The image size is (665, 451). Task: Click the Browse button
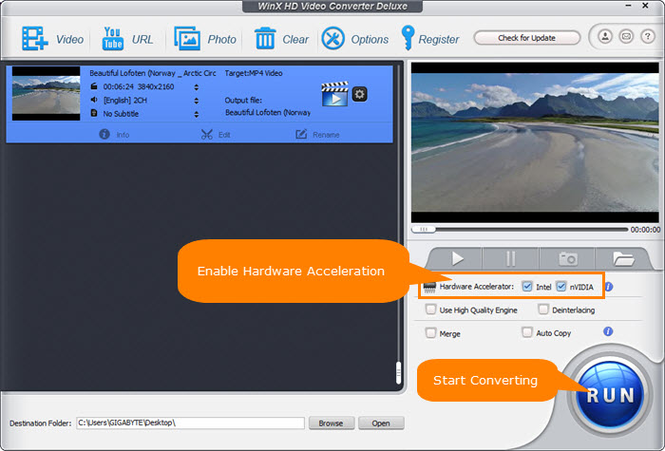point(331,423)
